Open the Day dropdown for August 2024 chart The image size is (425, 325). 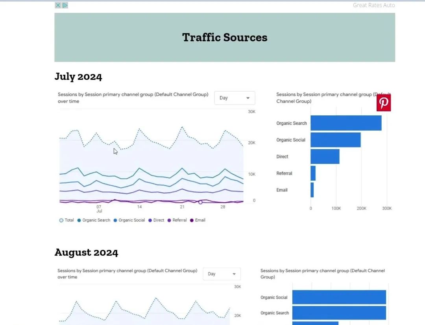click(x=222, y=274)
